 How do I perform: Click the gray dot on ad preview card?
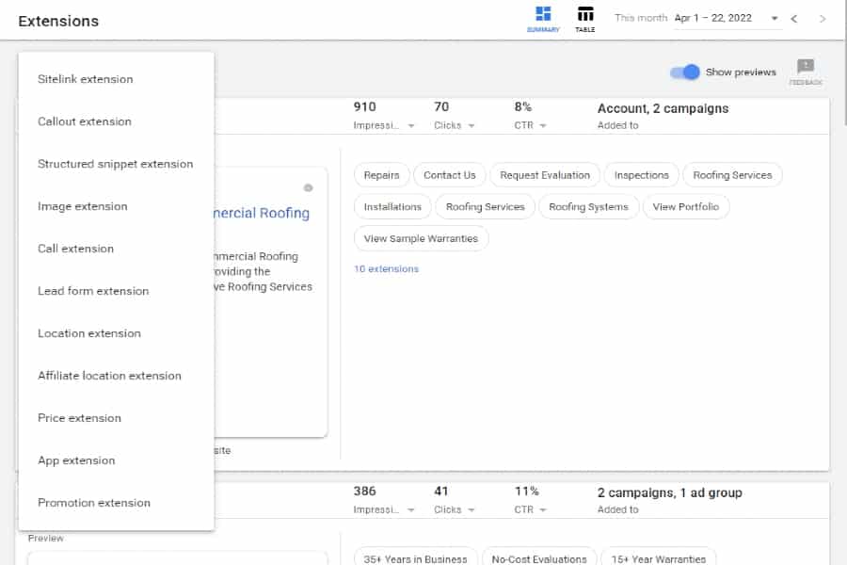click(x=308, y=187)
